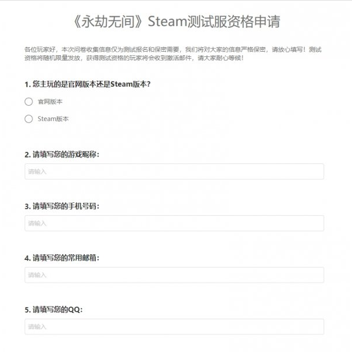Image resolution: width=352 pixels, height=353 pixels.
Task: Click the Steam版本 option label text
Action: pyautogui.click(x=53, y=119)
